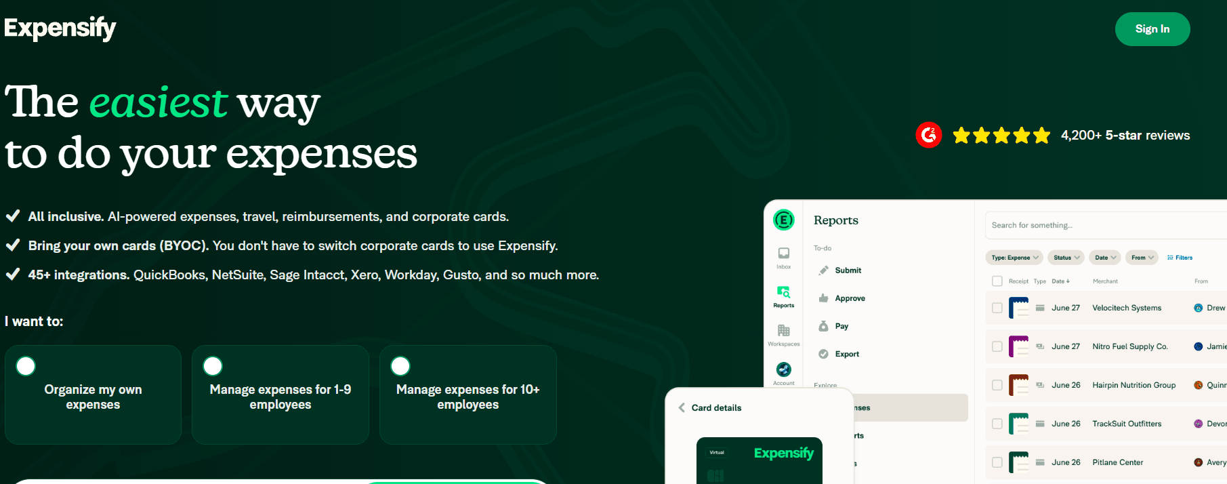Click the back chevron beside Card details
This screenshot has width=1227, height=484.
pyautogui.click(x=682, y=407)
